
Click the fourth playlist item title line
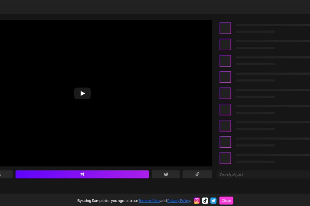(272, 74)
